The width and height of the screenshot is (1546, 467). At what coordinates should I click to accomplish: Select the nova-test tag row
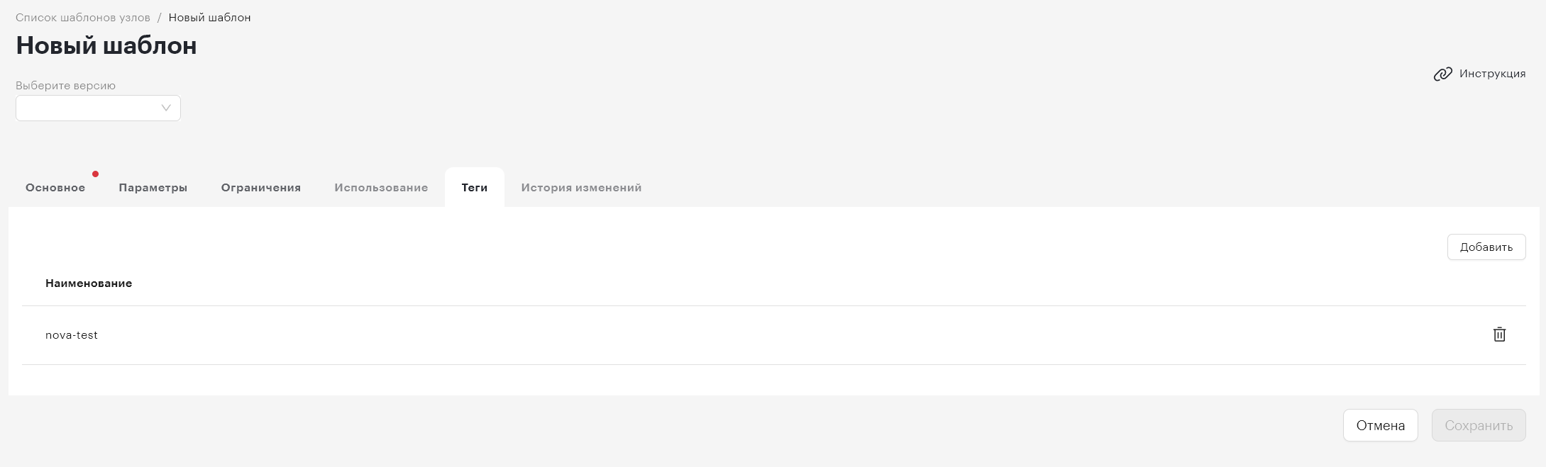(773, 335)
